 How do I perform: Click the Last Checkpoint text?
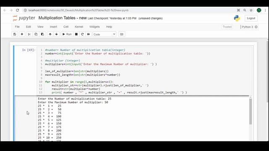coord(112,18)
